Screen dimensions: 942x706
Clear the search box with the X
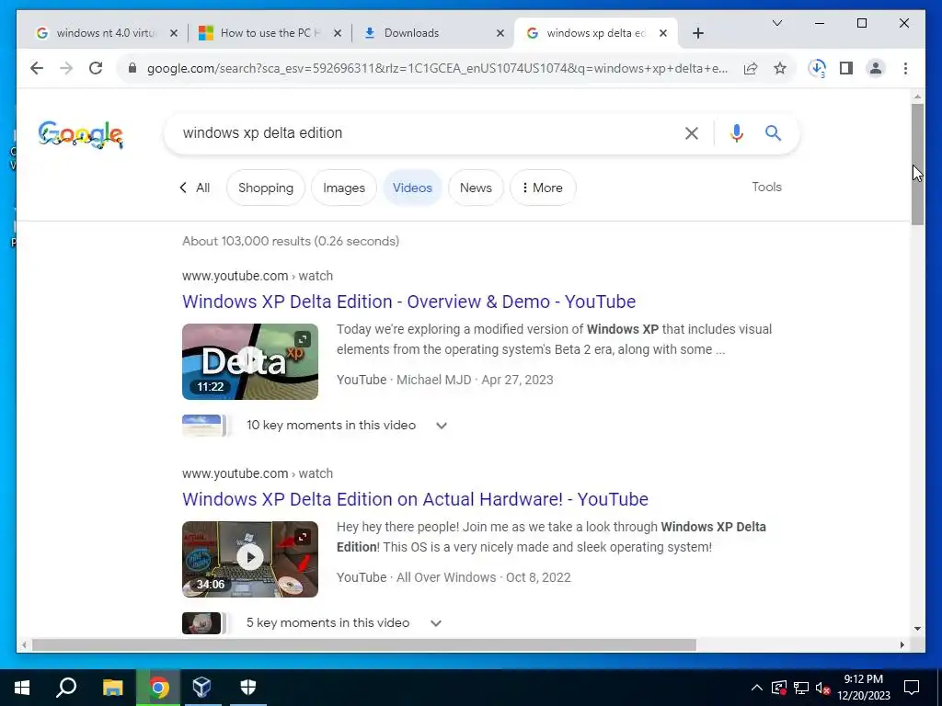pyautogui.click(x=692, y=133)
